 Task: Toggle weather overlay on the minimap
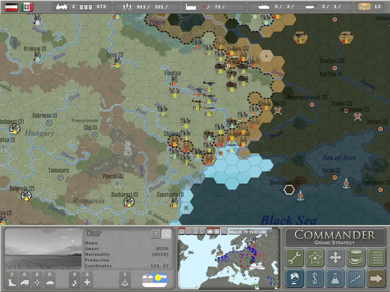pyautogui.click(x=182, y=232)
